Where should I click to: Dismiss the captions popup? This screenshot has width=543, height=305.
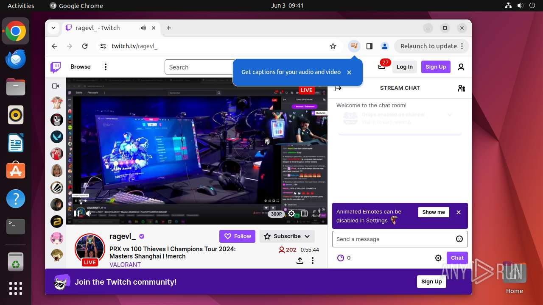(349, 72)
